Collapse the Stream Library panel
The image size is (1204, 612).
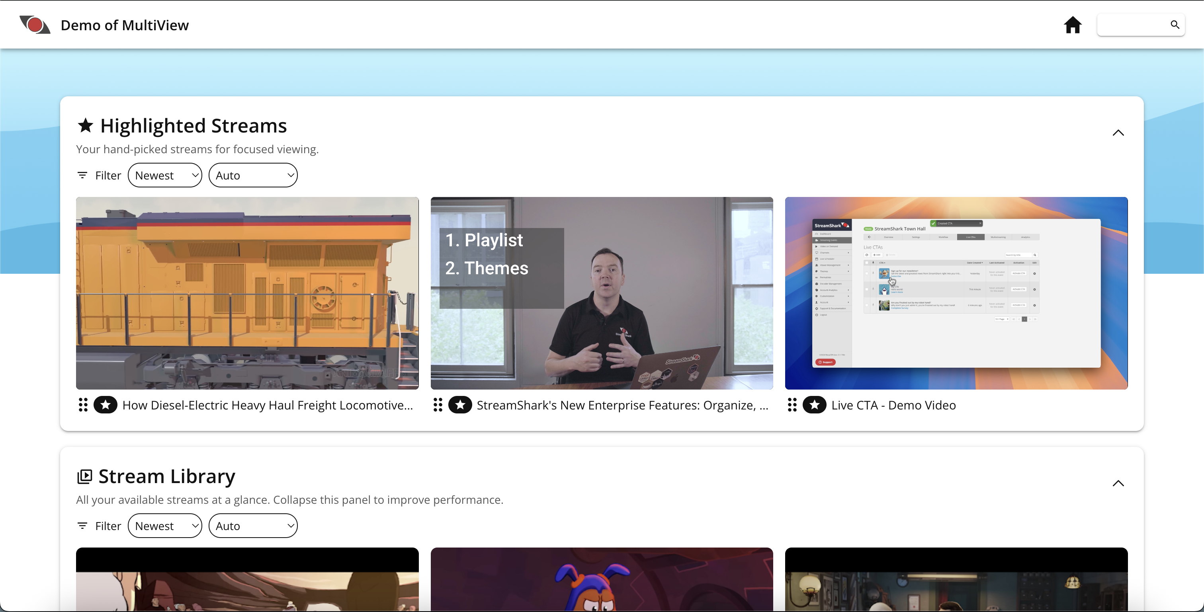1118,483
